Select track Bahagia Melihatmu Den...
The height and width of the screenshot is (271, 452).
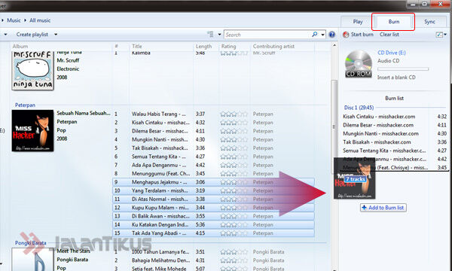click(x=160, y=260)
